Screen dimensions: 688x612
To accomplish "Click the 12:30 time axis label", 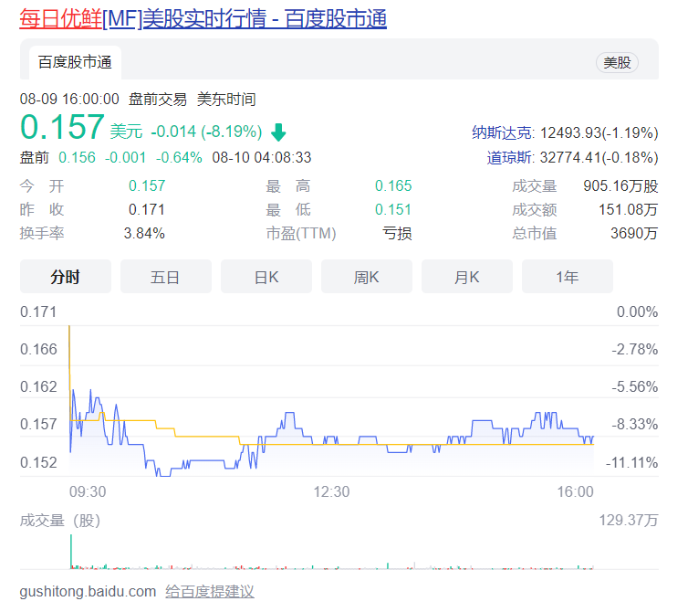I will coord(331,491).
